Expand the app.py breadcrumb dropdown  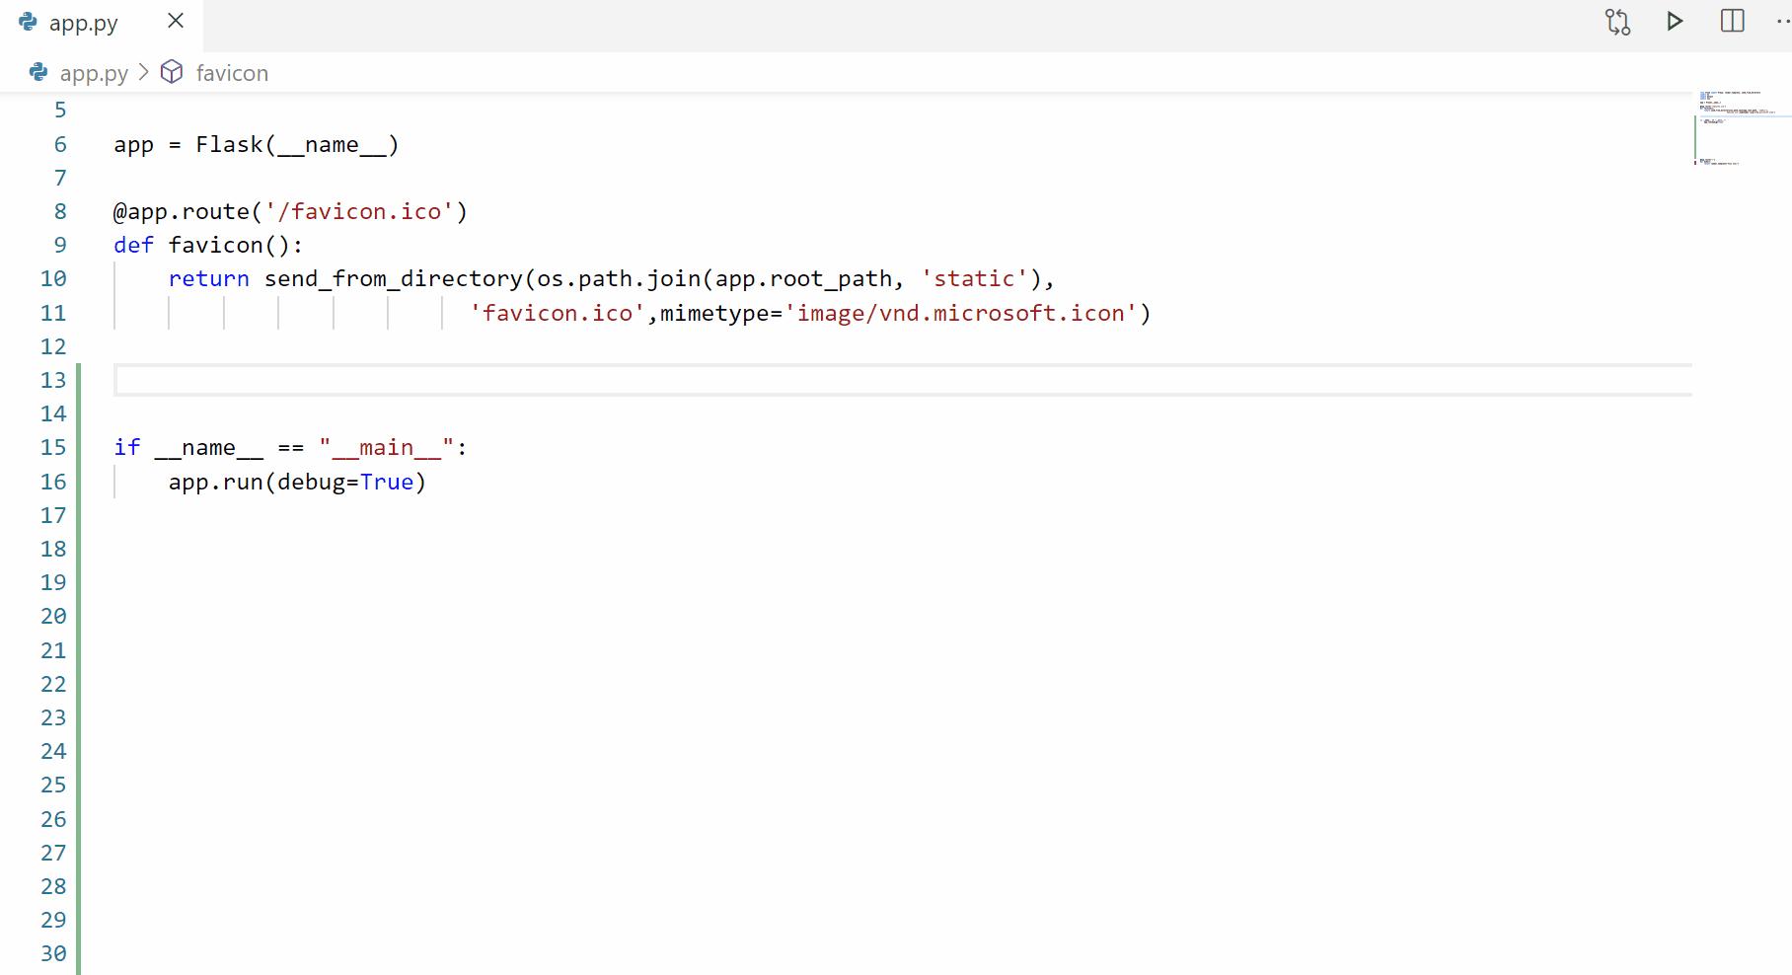pos(93,72)
